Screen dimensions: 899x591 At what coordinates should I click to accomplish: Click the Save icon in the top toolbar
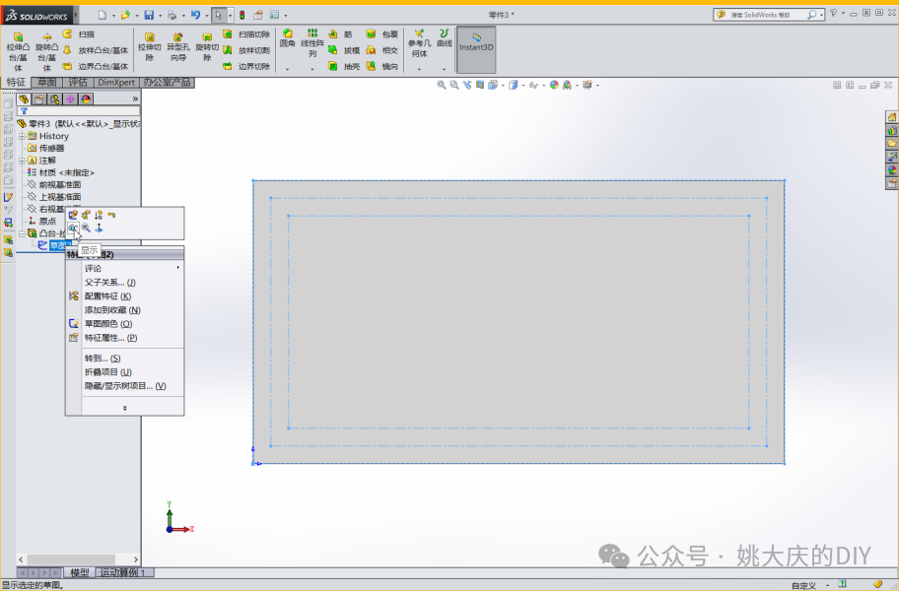(x=149, y=16)
